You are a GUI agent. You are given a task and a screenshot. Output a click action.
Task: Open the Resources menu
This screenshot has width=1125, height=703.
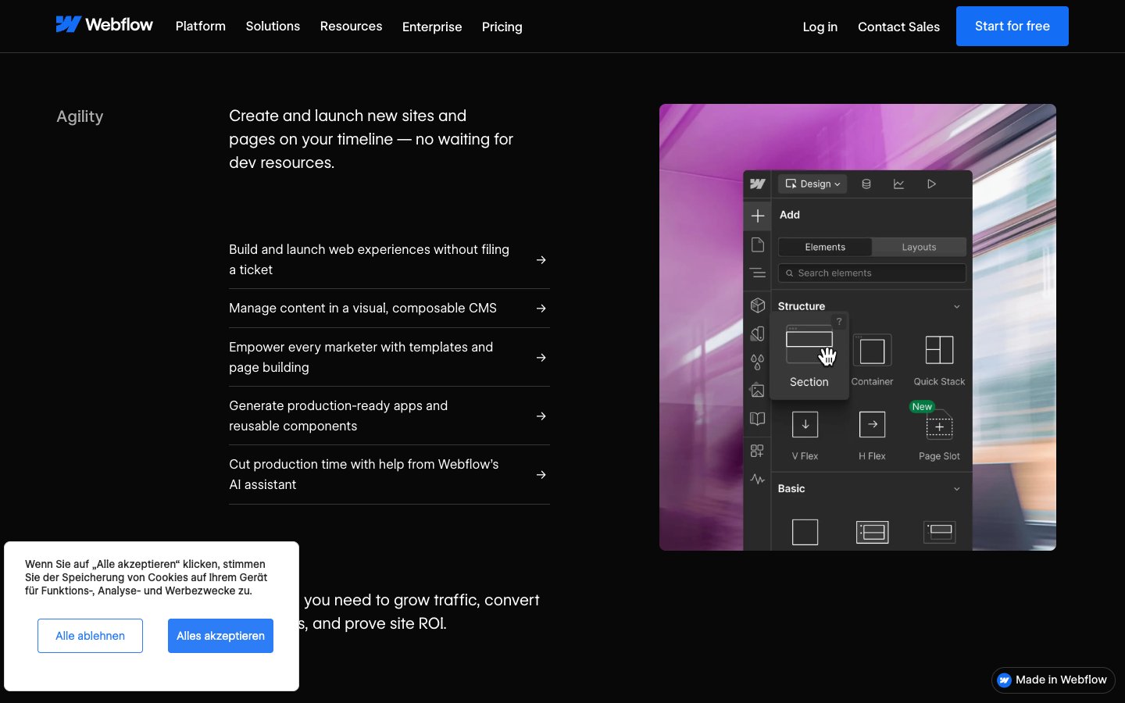pos(351,27)
